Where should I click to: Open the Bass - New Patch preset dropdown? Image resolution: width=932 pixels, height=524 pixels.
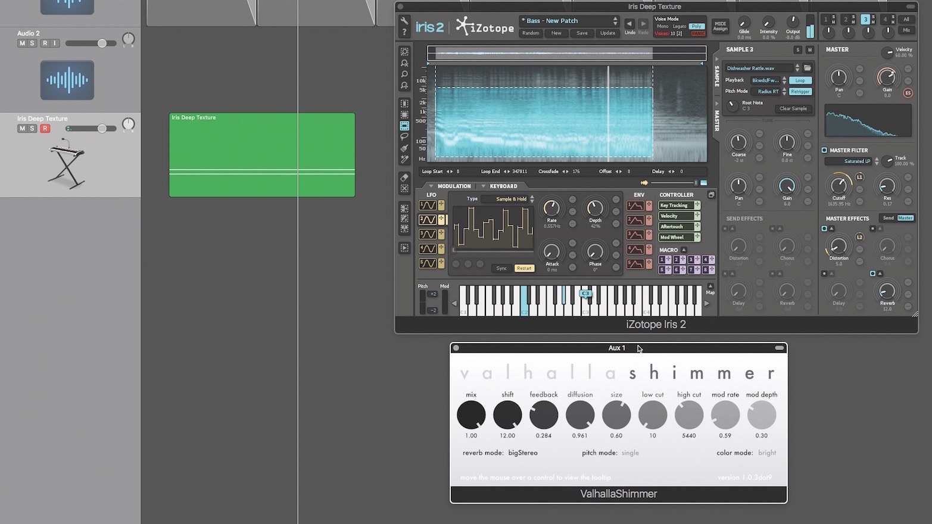point(569,21)
